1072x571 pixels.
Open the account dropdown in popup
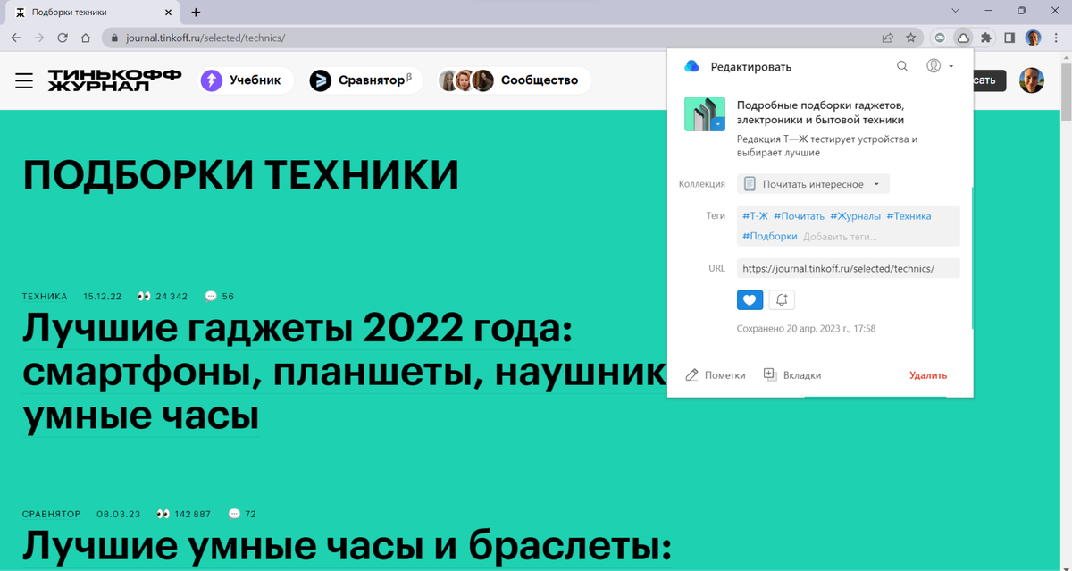[940, 66]
